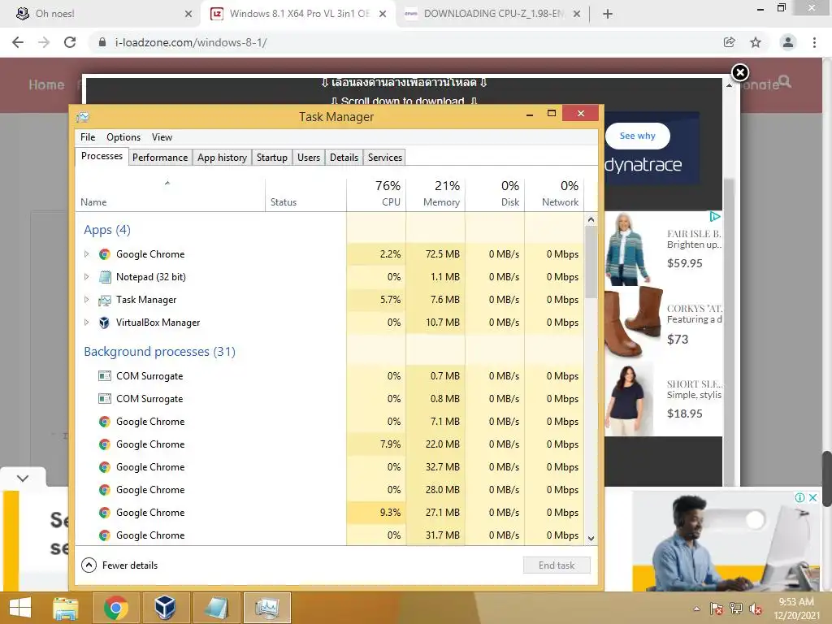The width and height of the screenshot is (832, 624).
Task: Click the address bar URL
Action: (x=191, y=42)
